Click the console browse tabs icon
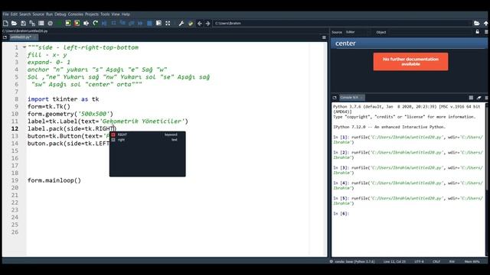This screenshot has width=490, height=275. [x=335, y=98]
